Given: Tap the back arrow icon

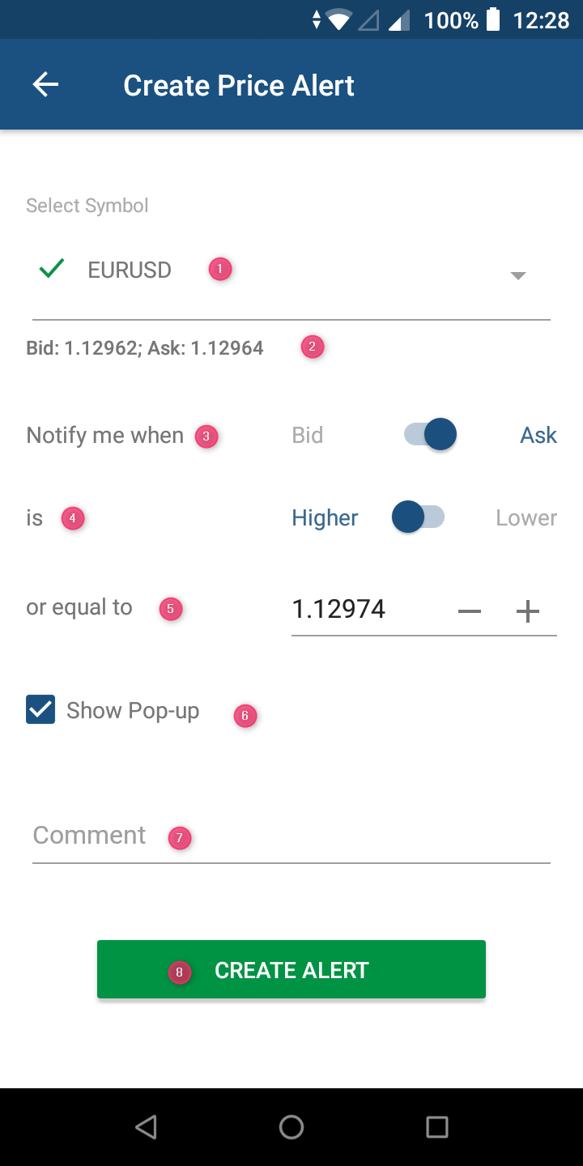Looking at the screenshot, I should [x=45, y=85].
